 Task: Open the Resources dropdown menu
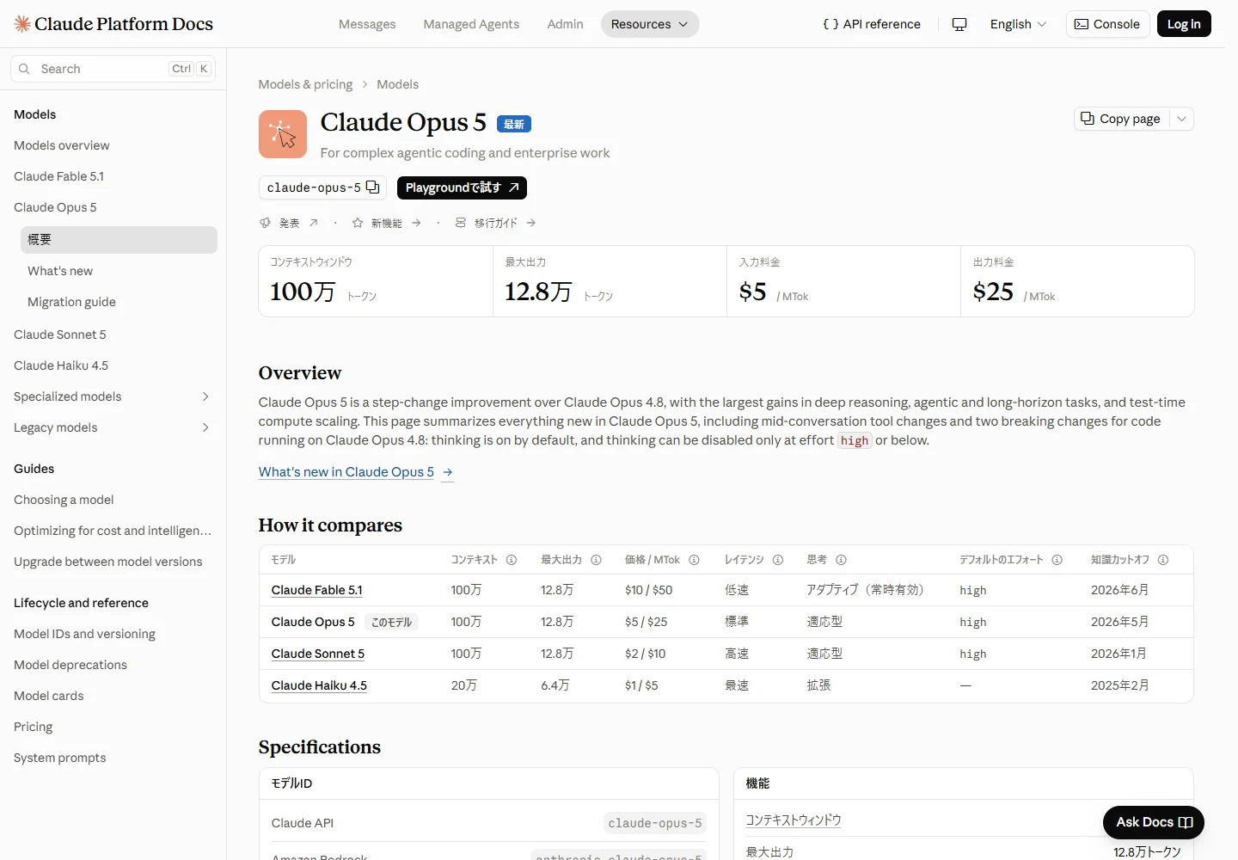650,24
